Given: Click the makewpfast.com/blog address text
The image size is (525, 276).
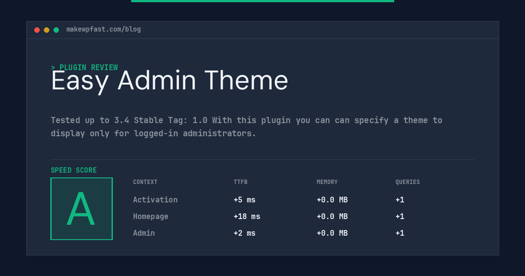Looking at the screenshot, I should [104, 29].
